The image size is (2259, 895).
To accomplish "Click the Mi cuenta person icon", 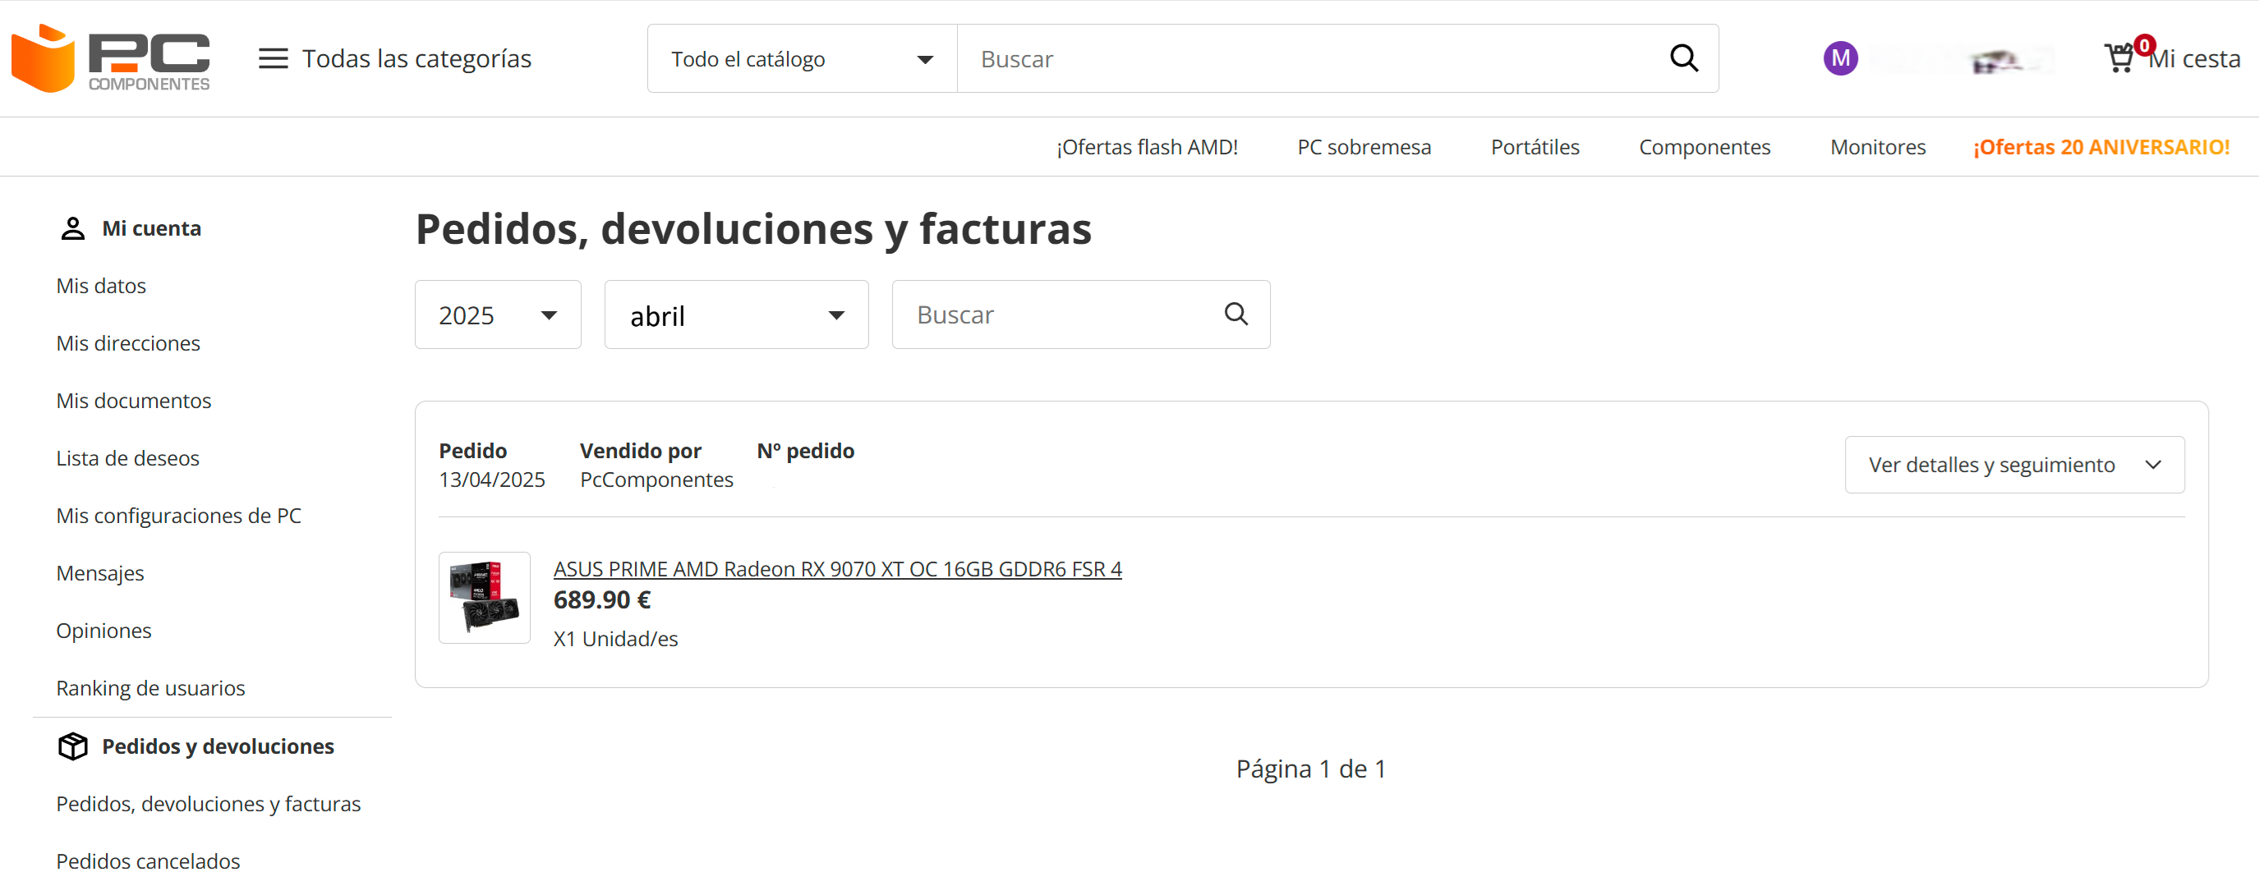I will click(x=73, y=229).
